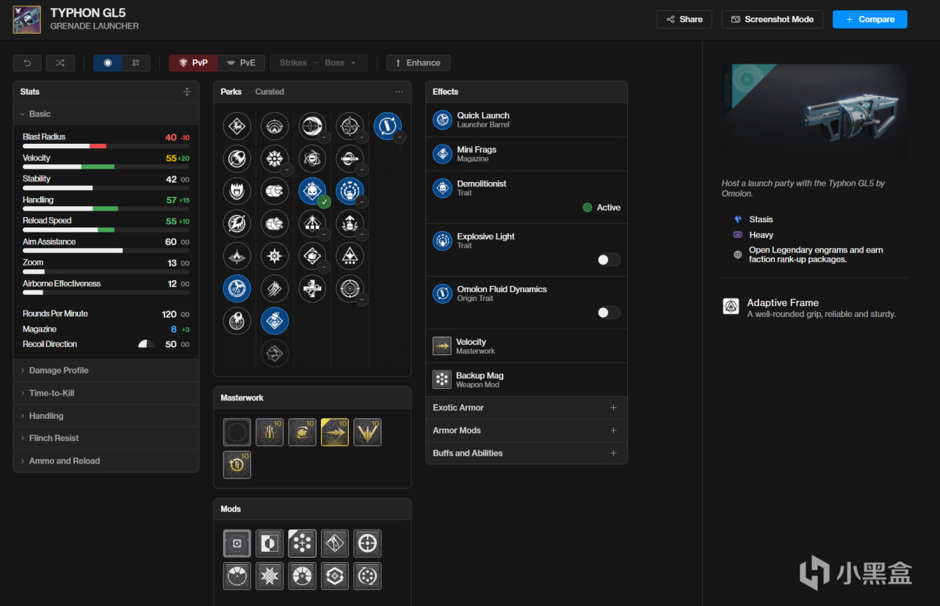
Task: Click the Reload Speed stat bar
Action: pyautogui.click(x=106, y=230)
